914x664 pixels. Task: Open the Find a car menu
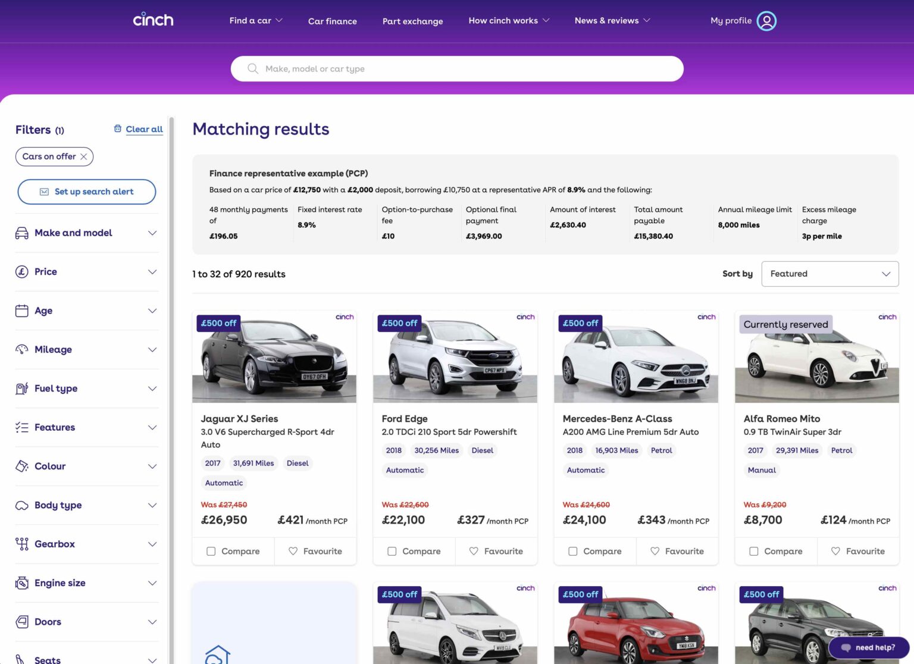click(x=255, y=20)
